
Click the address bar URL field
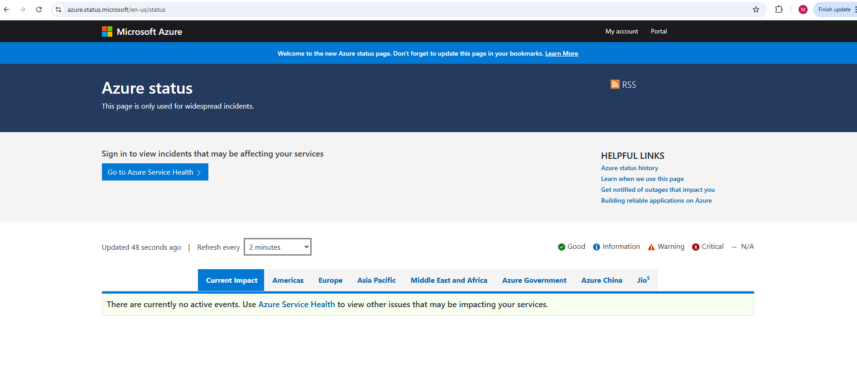click(408, 10)
